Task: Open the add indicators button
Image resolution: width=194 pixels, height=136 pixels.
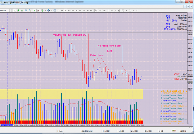Action: pos(43,11)
